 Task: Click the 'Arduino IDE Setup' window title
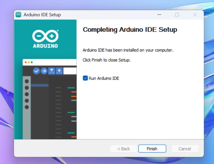[x=42, y=15]
